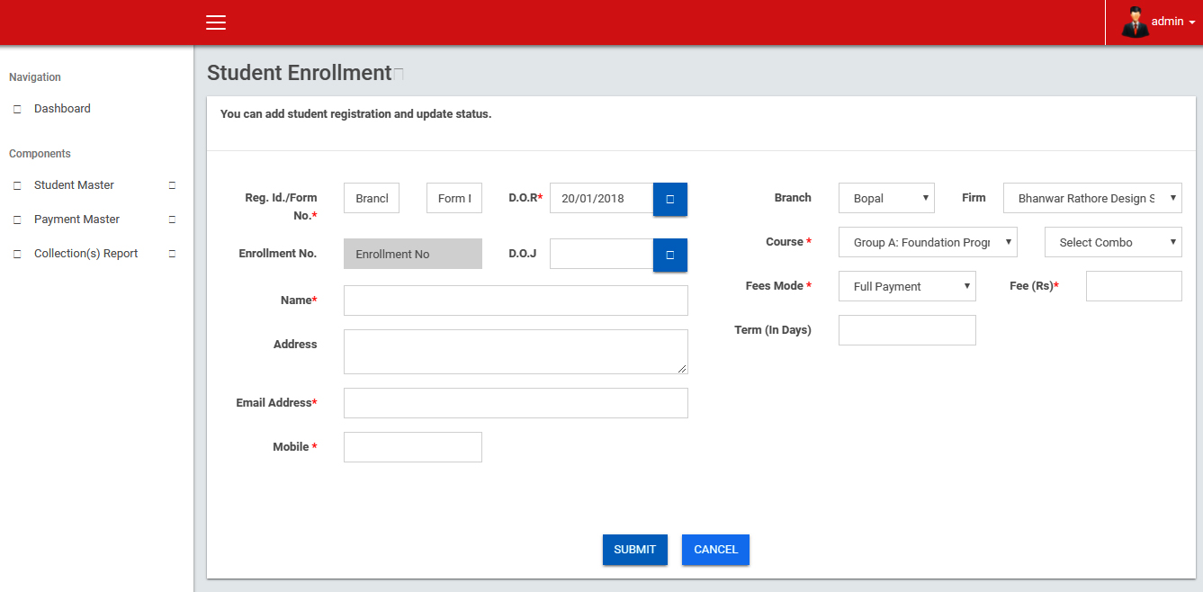Viewport: 1203px width, 592px height.
Task: Click the Dashboard sidebar icon
Action: (17, 109)
